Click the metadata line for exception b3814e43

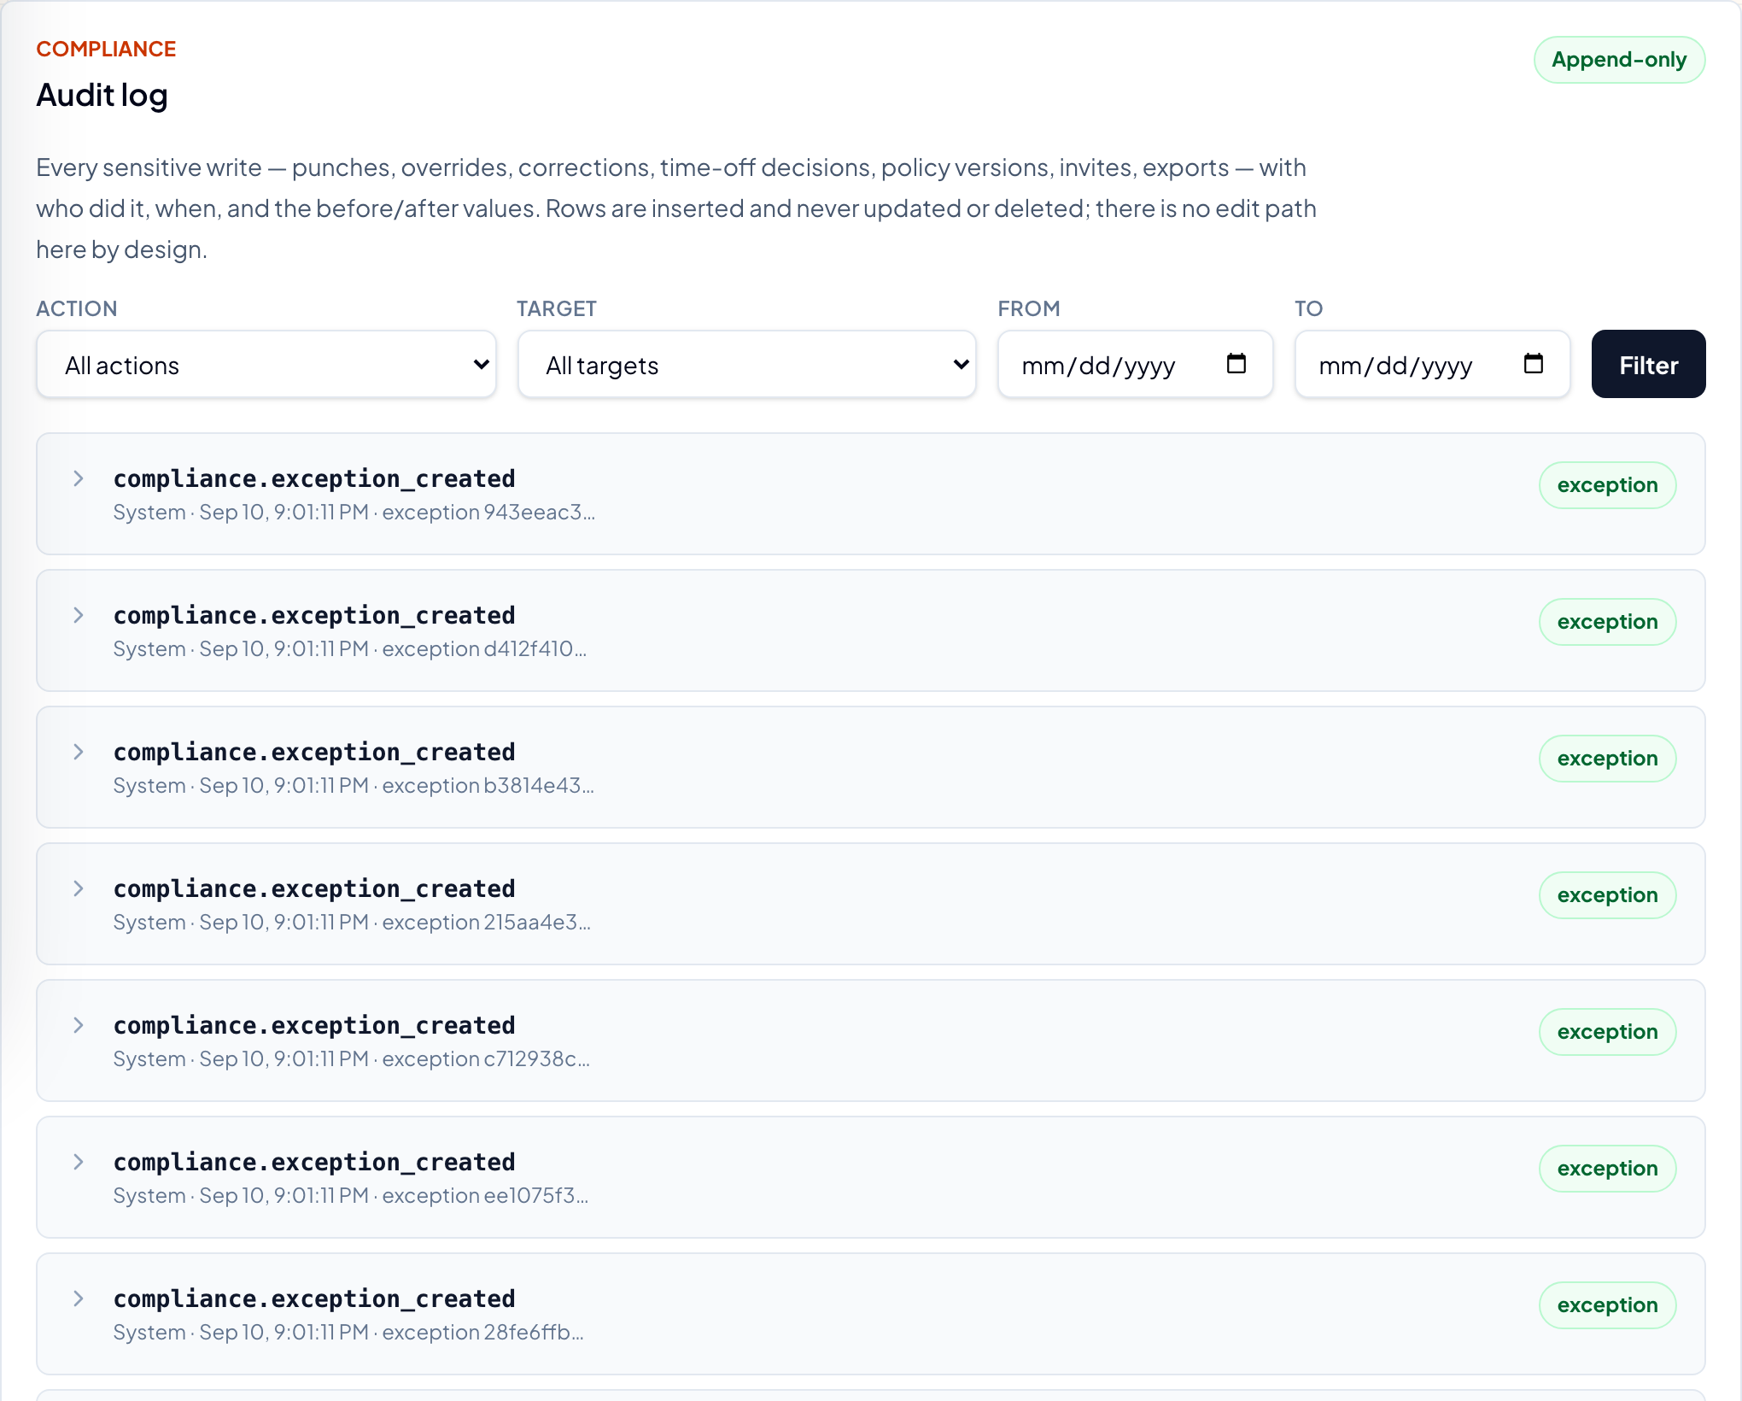354,786
